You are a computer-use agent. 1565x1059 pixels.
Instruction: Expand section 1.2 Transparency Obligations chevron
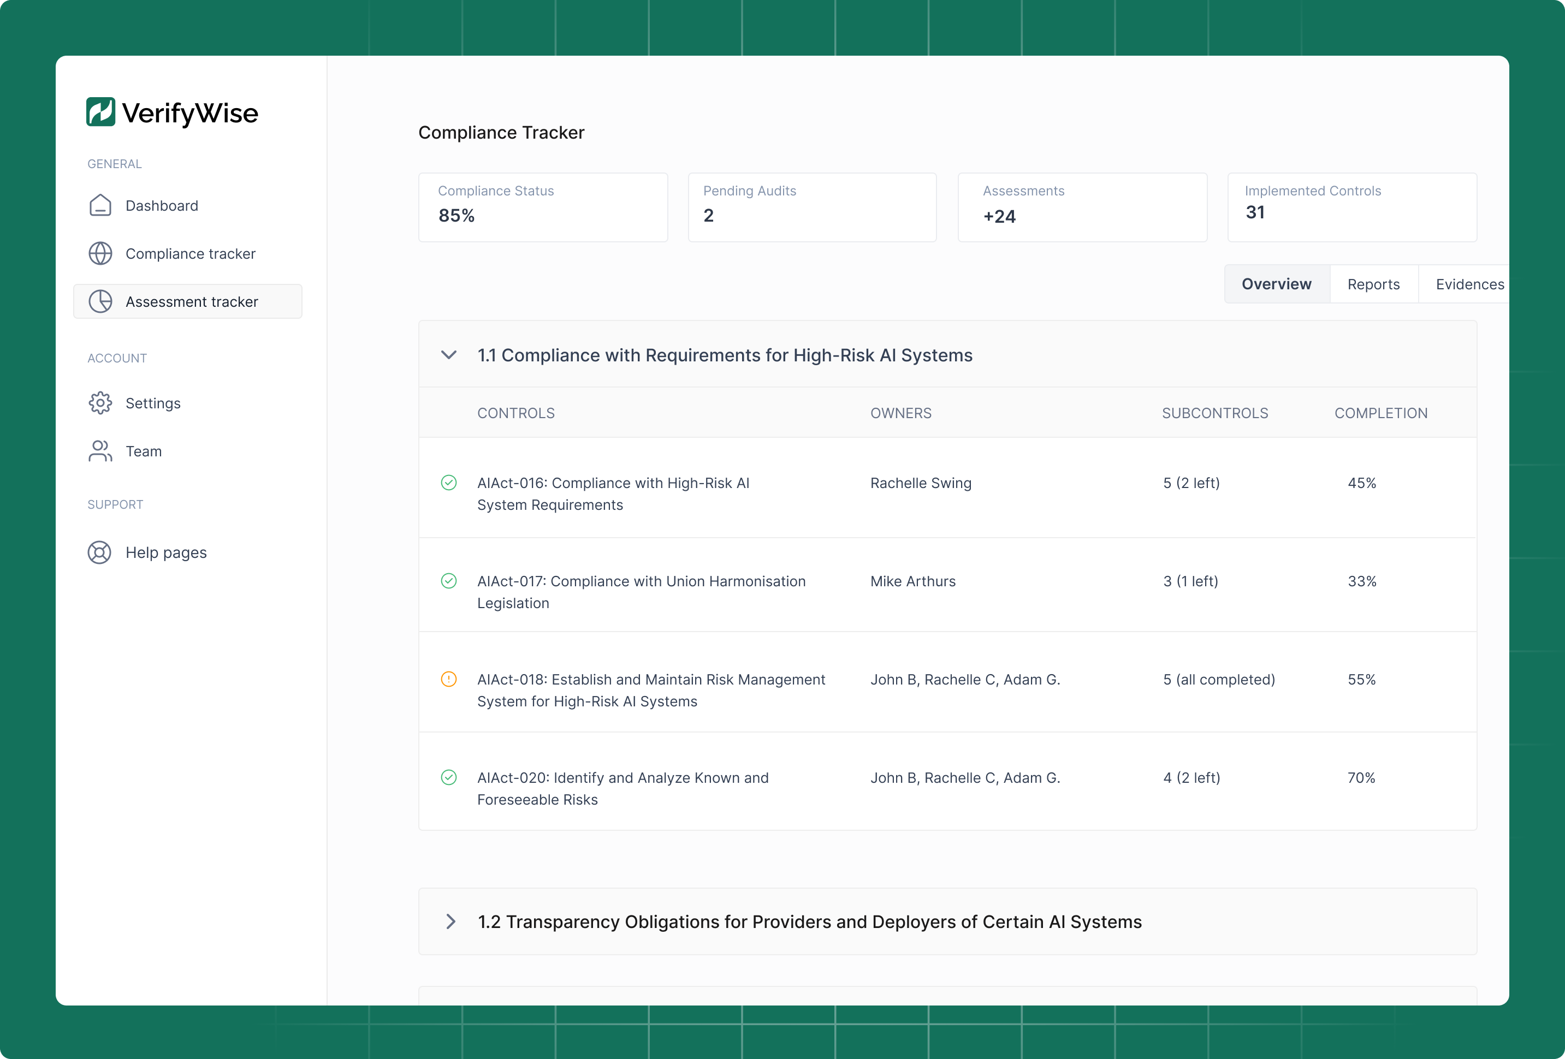tap(450, 921)
